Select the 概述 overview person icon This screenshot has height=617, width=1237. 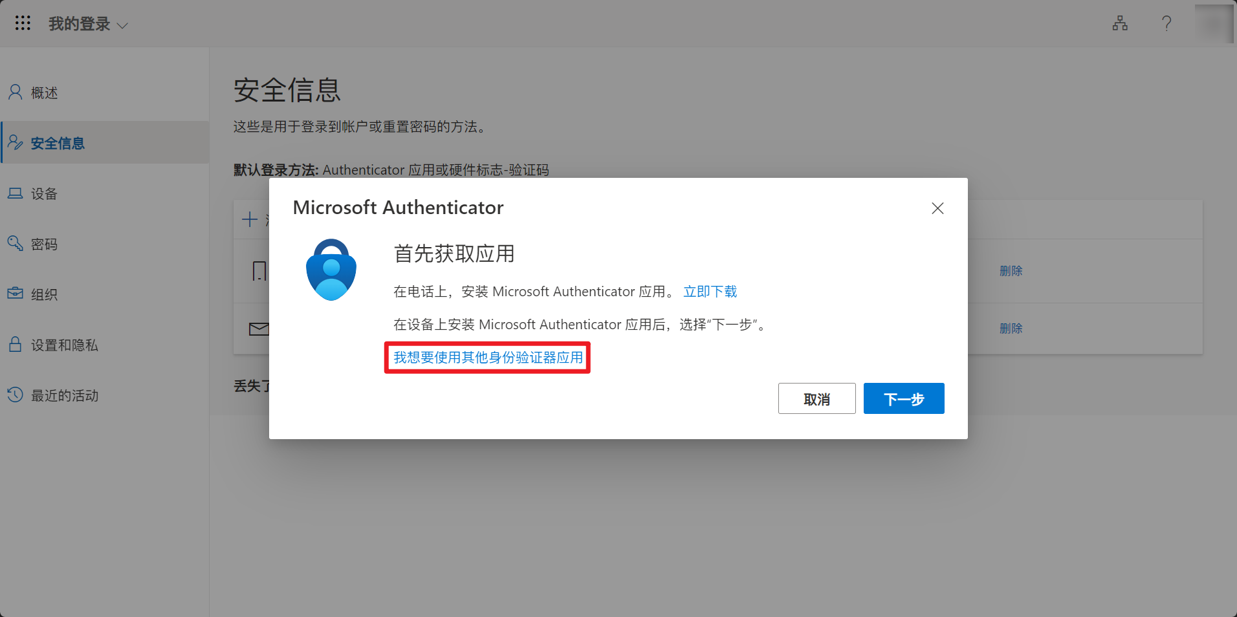(15, 92)
